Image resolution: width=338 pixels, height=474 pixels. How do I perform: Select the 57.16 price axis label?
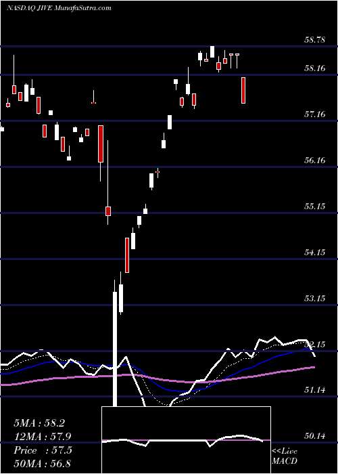click(315, 114)
